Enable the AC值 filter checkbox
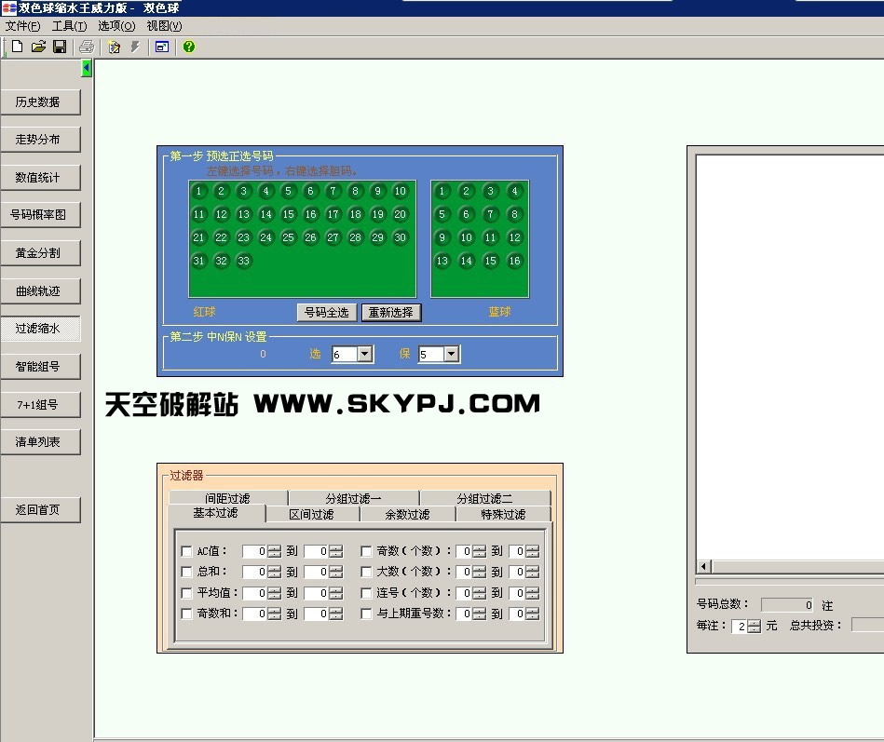The height and width of the screenshot is (742, 884). click(x=186, y=551)
